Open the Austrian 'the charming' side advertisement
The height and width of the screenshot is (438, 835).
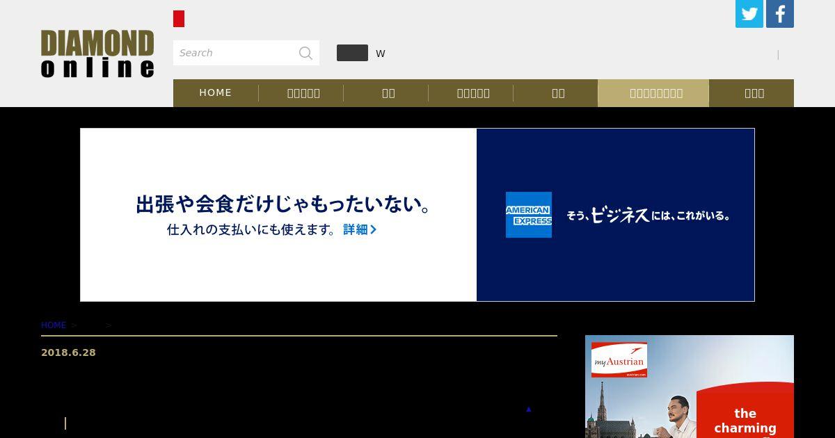tap(690, 387)
